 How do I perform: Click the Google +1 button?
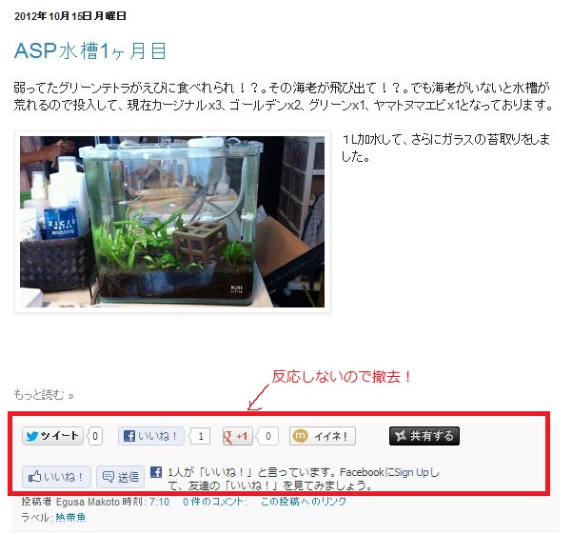tap(237, 436)
